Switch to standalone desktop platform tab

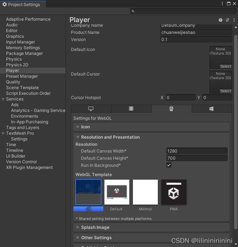point(91,109)
